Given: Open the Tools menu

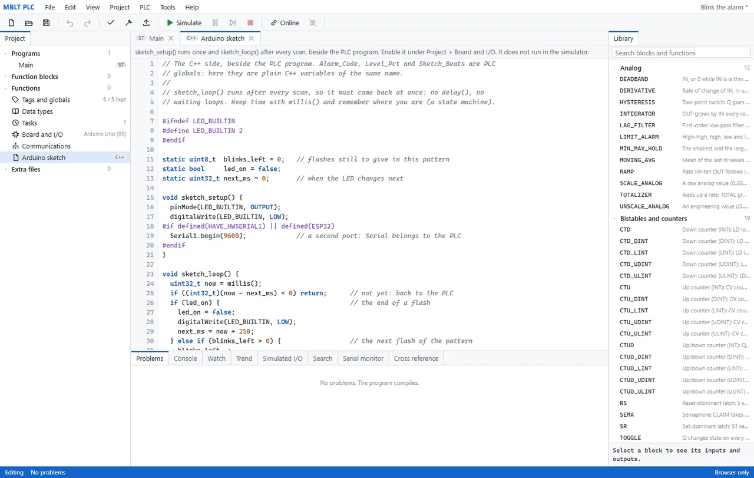Looking at the screenshot, I should 168,7.
